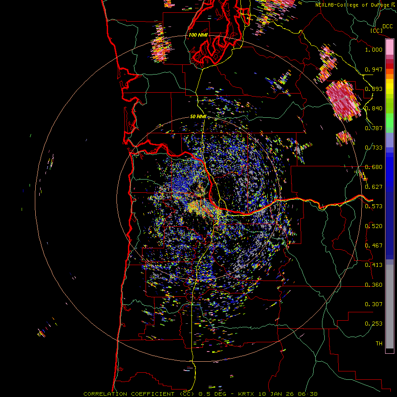Click the 0.307 color scale value
Image resolution: width=397 pixels, height=397 pixels.
(374, 304)
